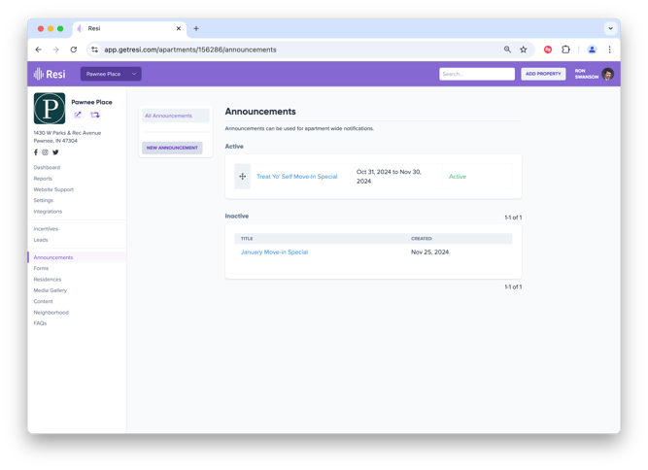Click the TITLE column header

(247, 239)
